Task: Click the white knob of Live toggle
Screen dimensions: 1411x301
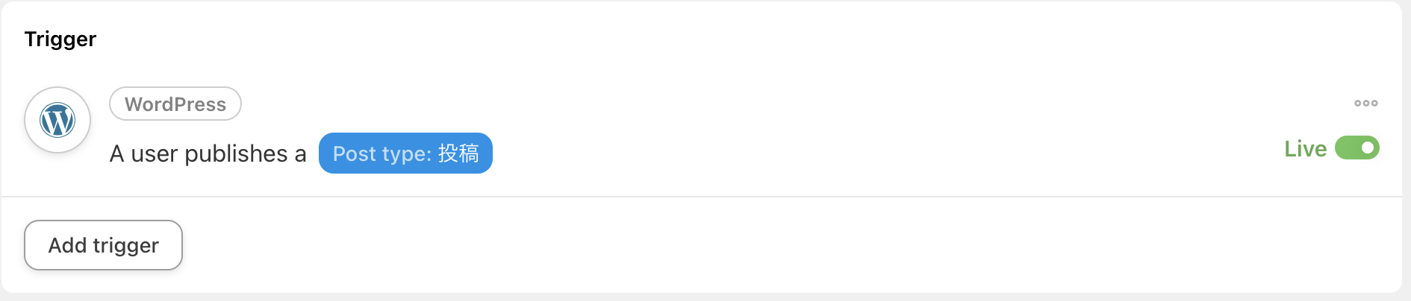Action: tap(1368, 148)
